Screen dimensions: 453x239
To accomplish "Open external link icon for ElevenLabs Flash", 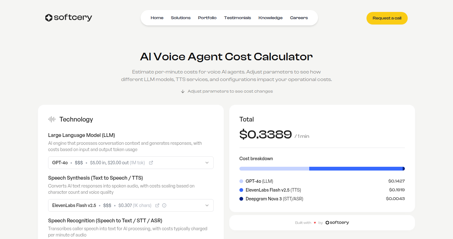I will tap(157, 205).
